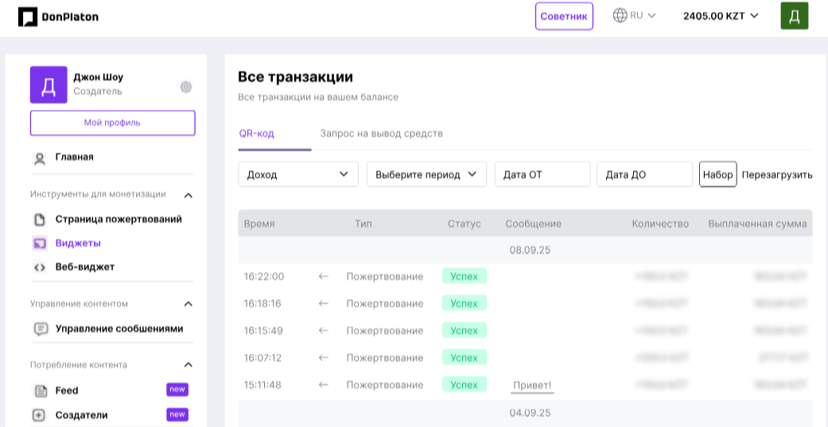Click the Советник button

[564, 16]
